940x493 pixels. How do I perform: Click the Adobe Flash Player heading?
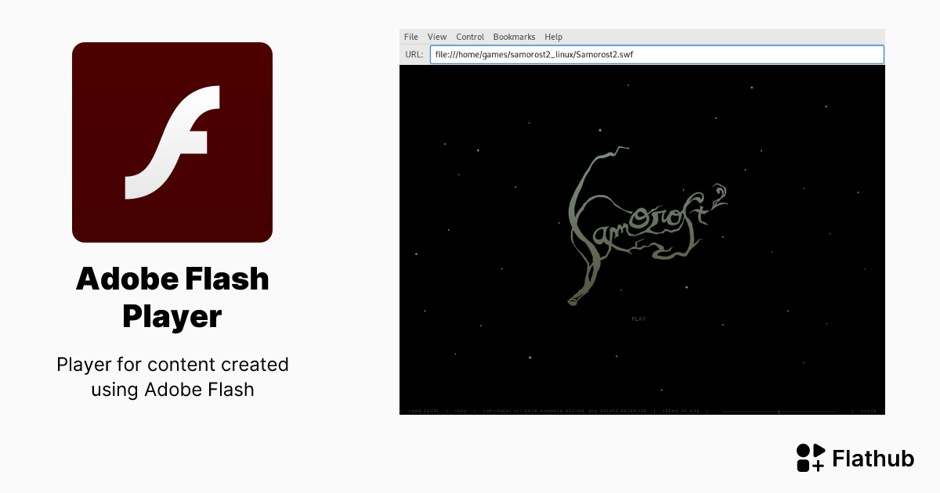point(172,297)
